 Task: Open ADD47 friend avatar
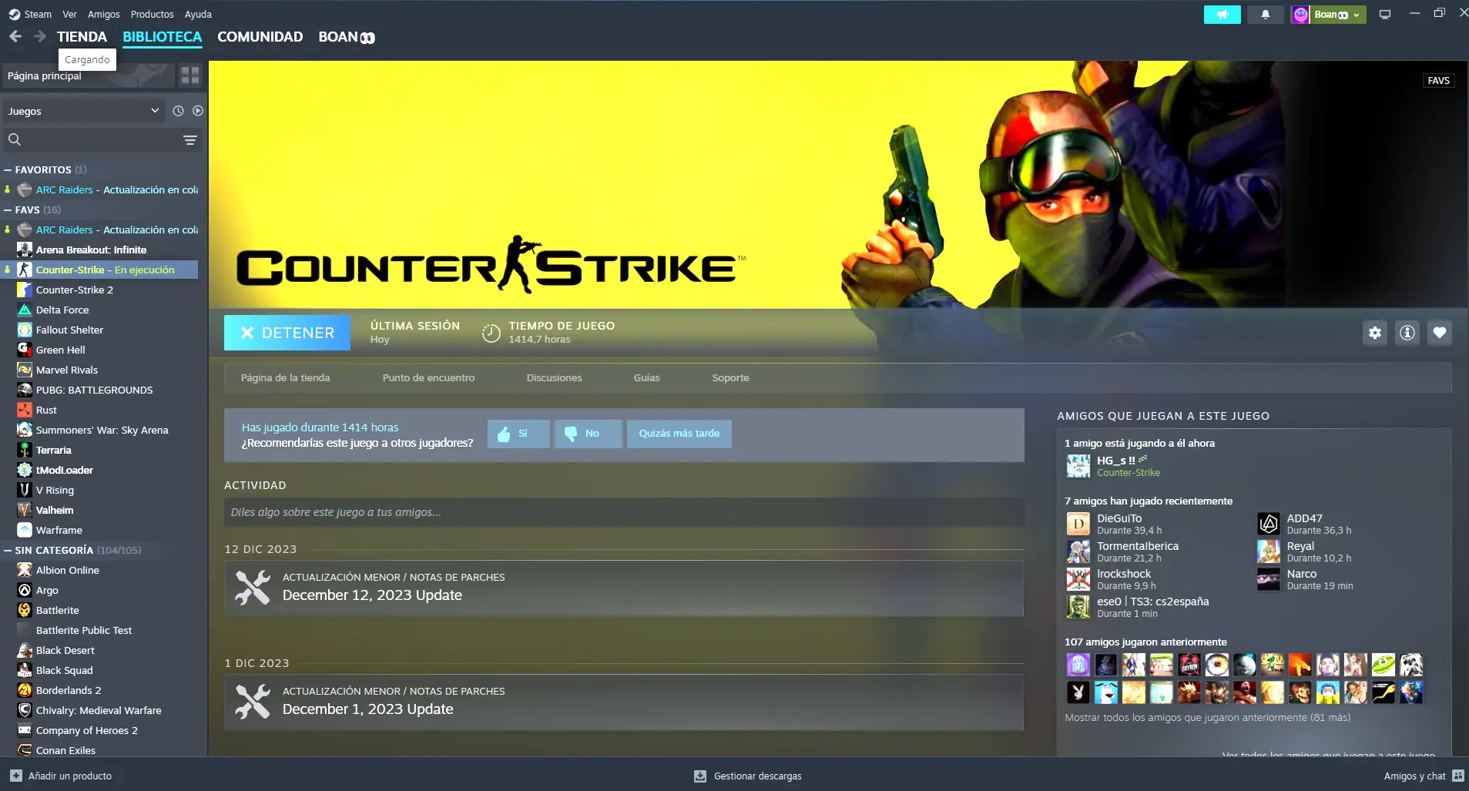click(1269, 524)
